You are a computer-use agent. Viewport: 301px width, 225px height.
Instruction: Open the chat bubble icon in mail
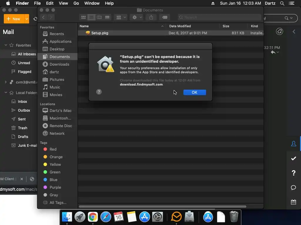click(x=294, y=187)
